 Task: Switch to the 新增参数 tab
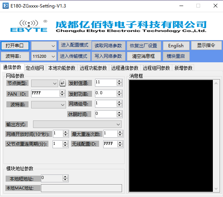click(x=183, y=68)
